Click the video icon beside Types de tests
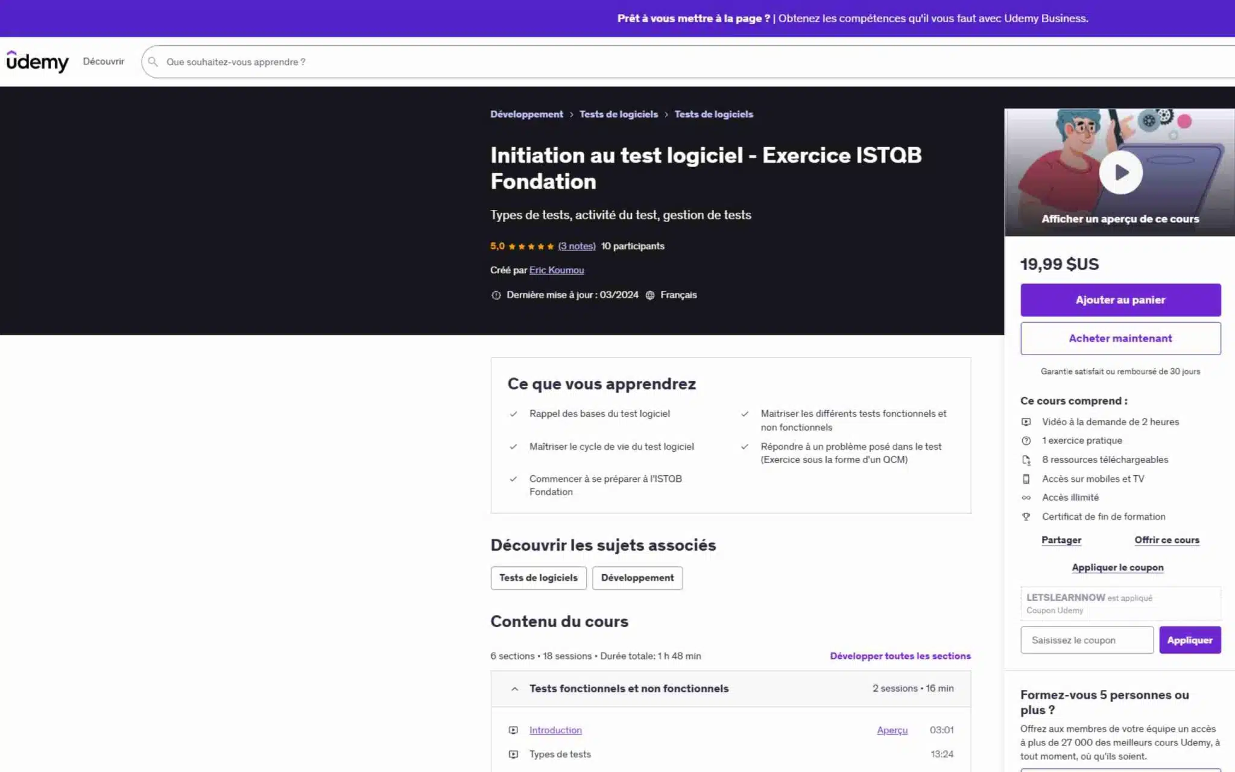1235x772 pixels. point(513,754)
